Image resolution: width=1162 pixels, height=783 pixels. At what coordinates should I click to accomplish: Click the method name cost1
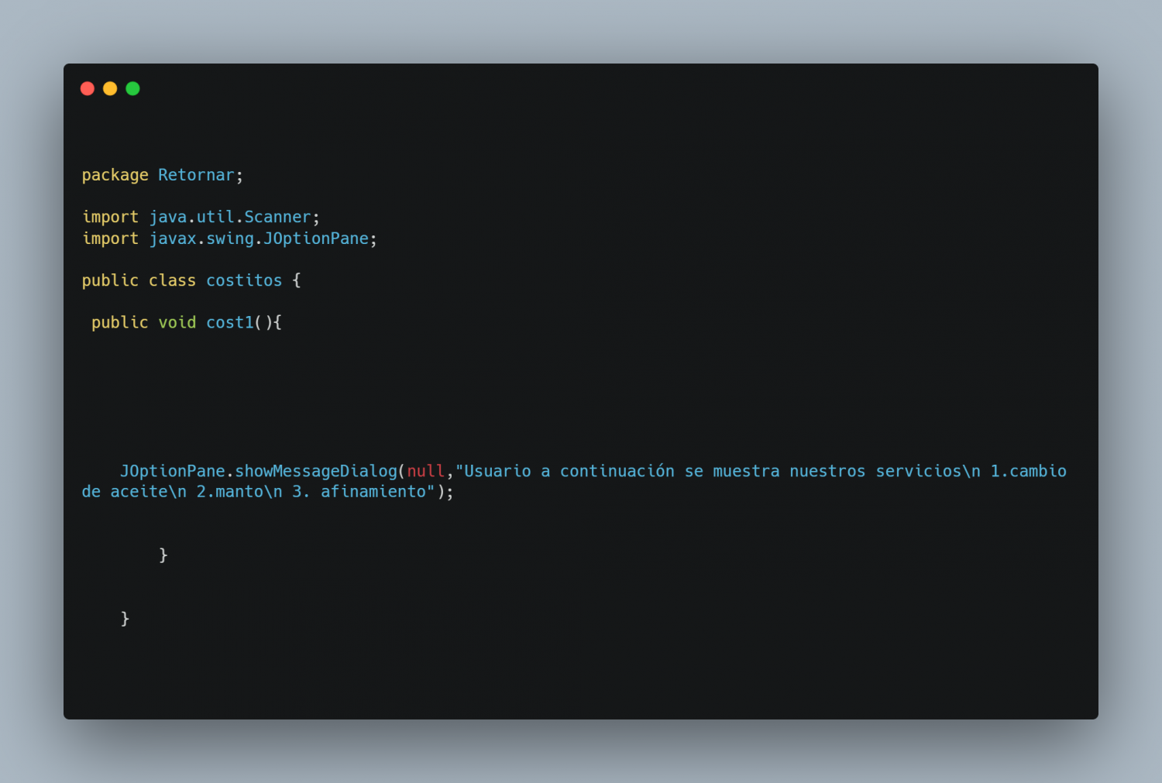(229, 322)
